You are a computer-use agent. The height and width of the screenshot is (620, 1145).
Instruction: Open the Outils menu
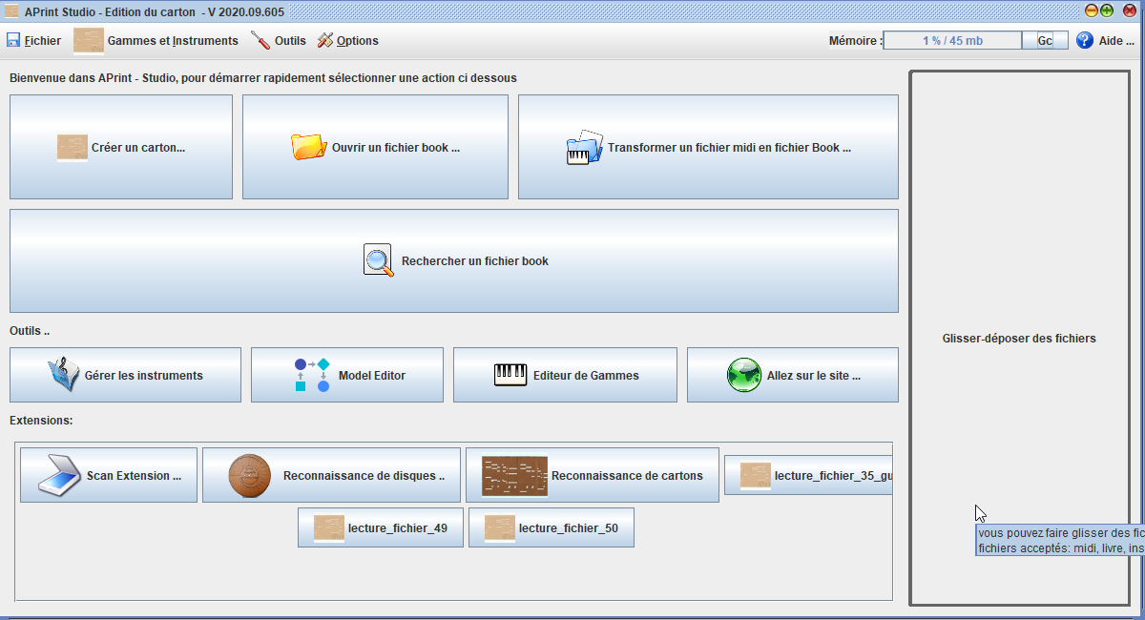click(x=279, y=41)
